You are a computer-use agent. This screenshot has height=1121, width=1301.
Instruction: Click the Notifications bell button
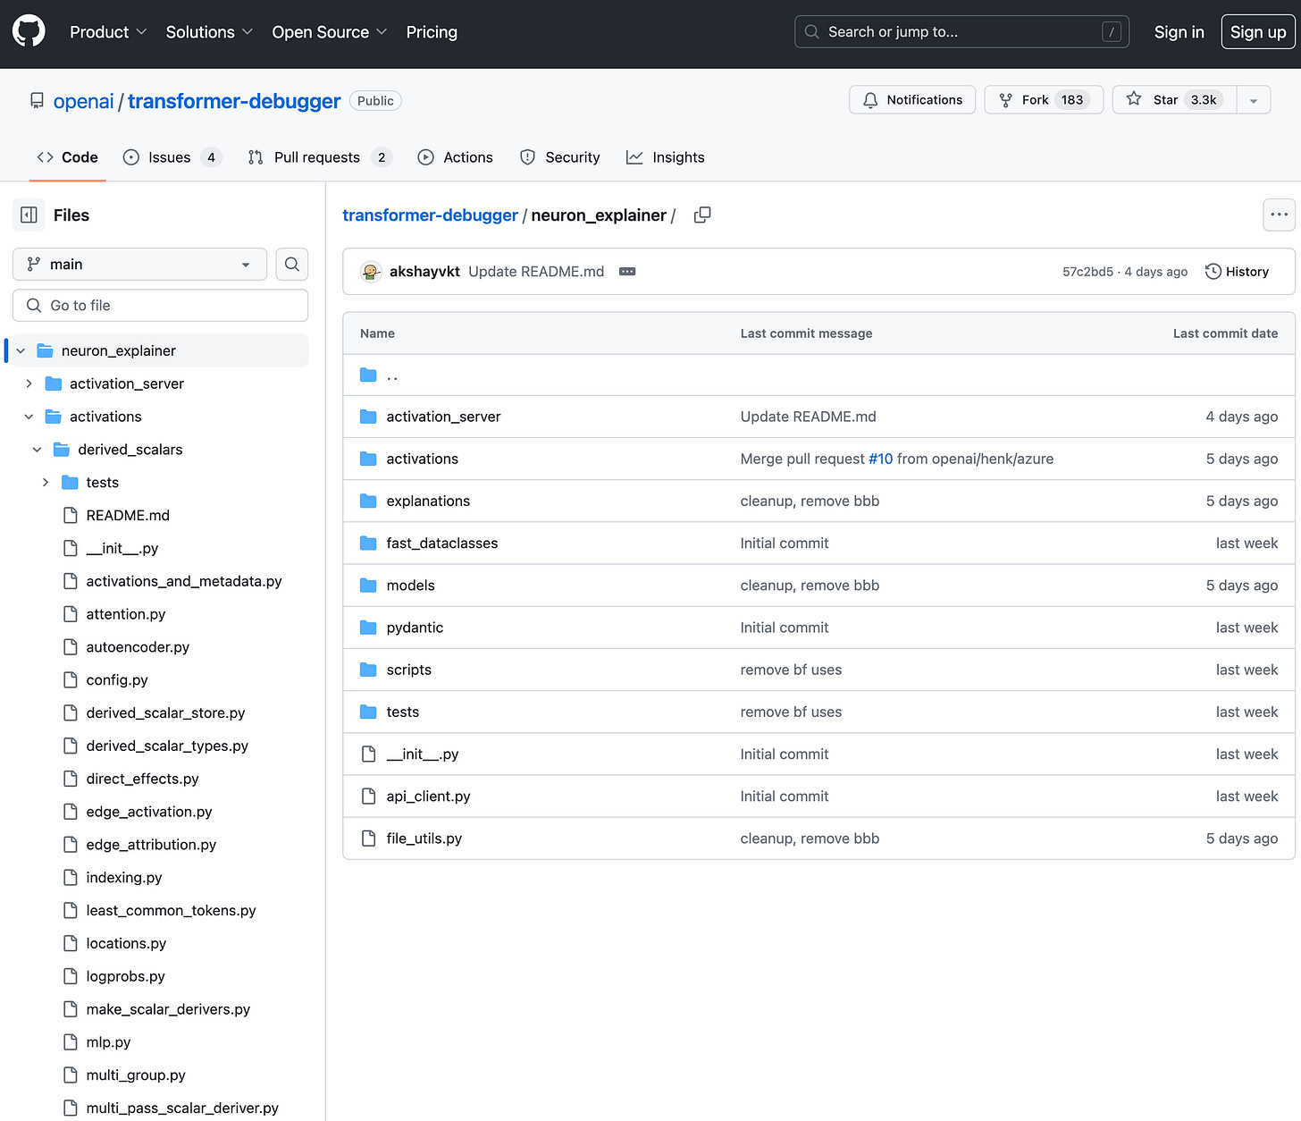(x=912, y=100)
